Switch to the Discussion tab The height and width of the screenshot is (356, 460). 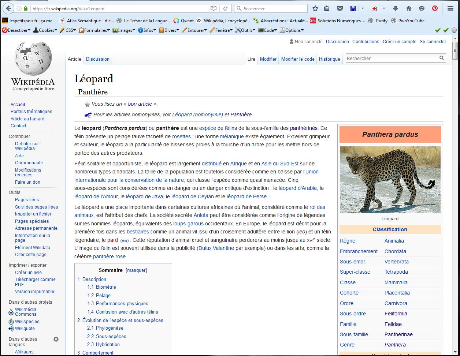pyautogui.click(x=97, y=59)
